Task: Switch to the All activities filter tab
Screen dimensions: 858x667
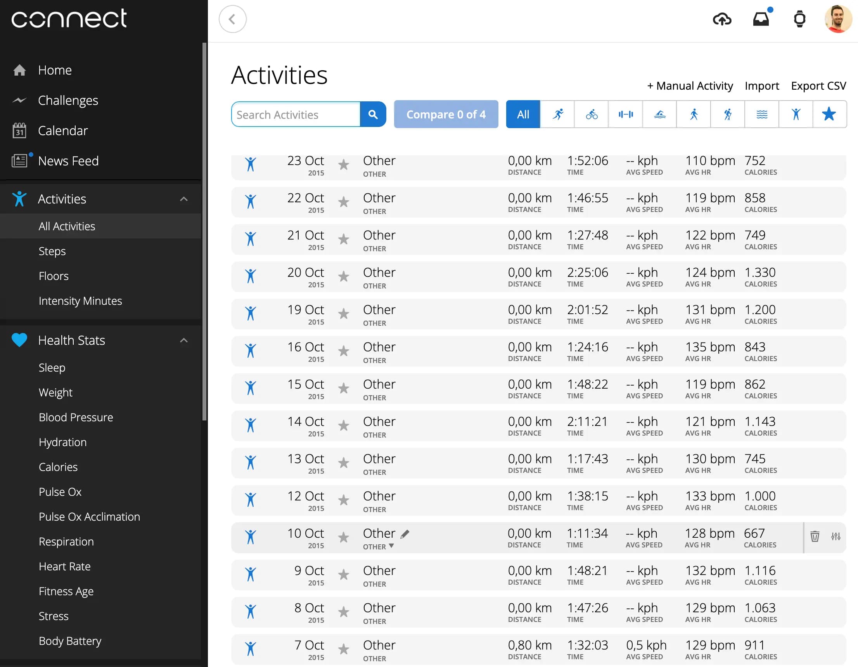Action: point(522,114)
